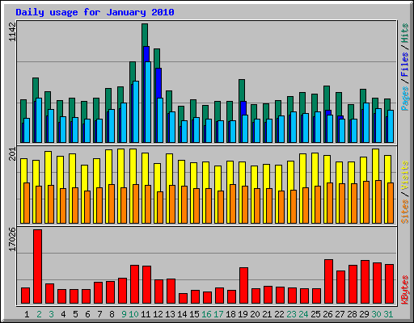
Task: Click day label 29
Action: coord(364,314)
